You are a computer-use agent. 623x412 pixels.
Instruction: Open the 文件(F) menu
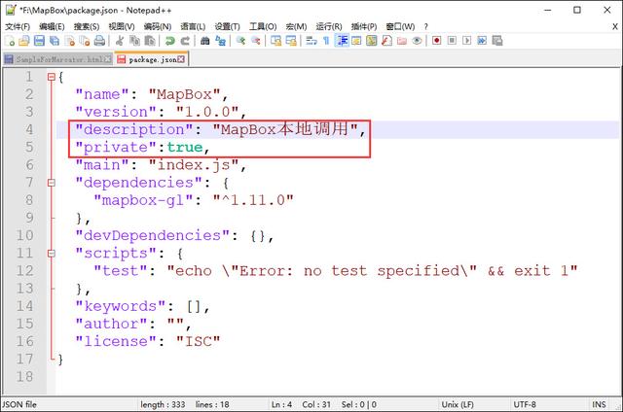pyautogui.click(x=18, y=26)
